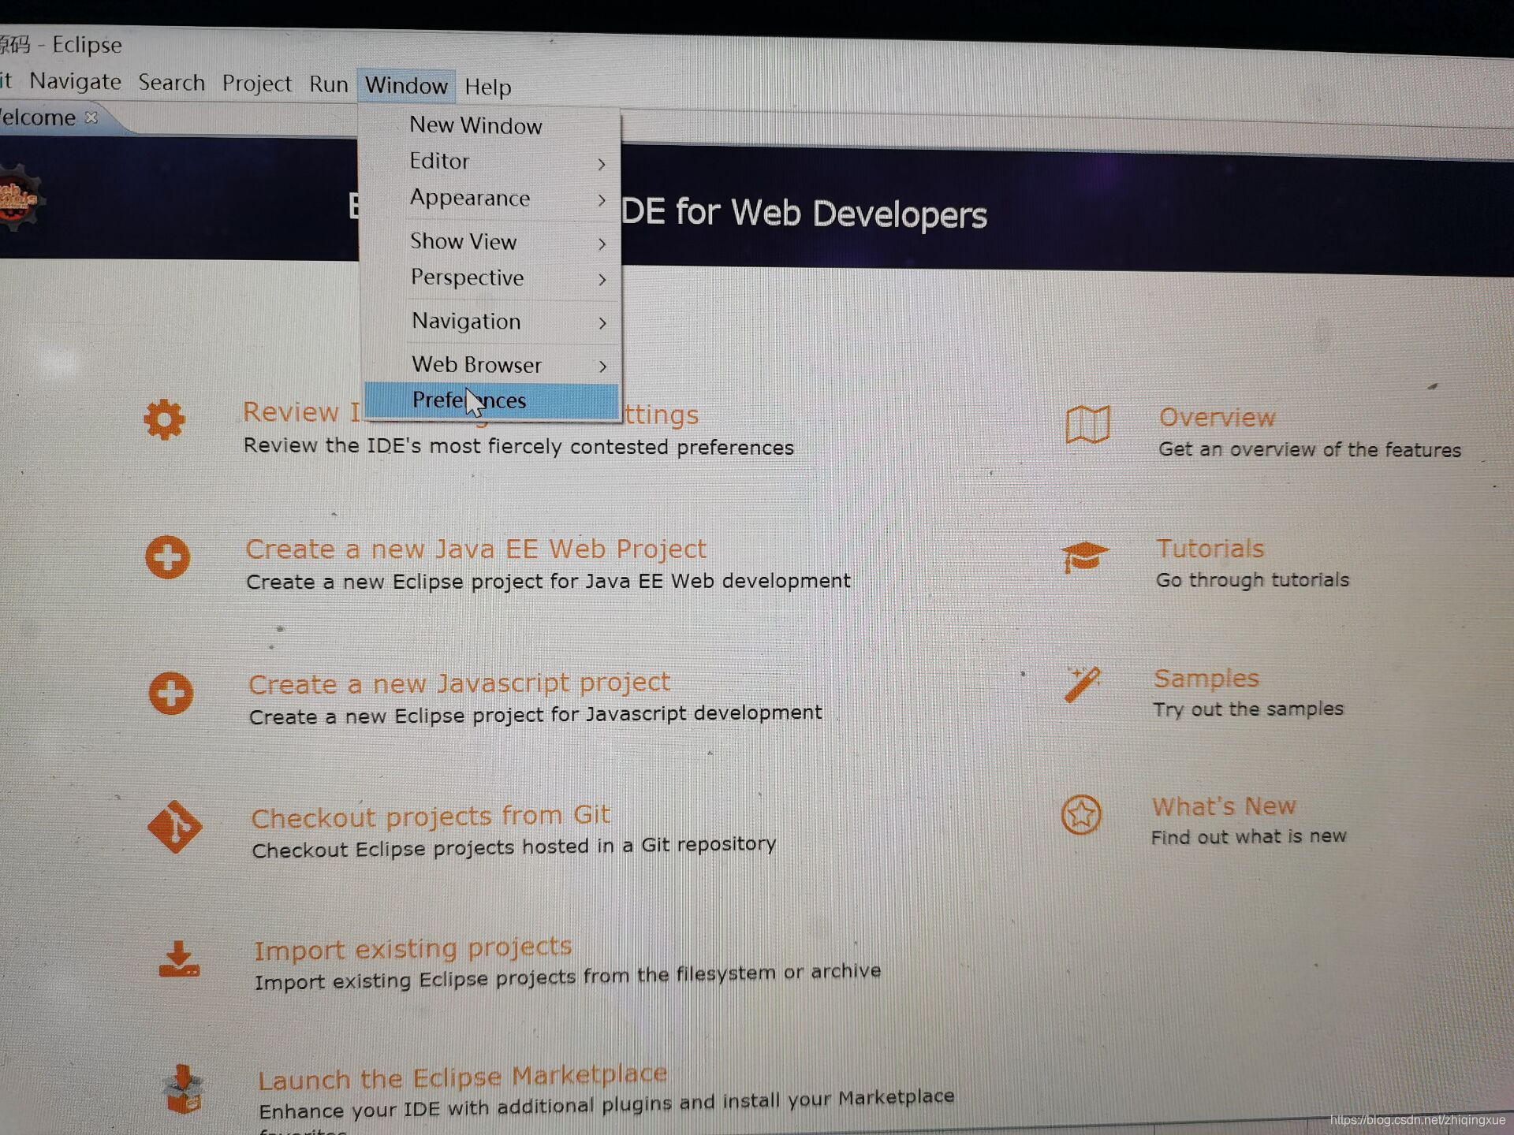Click the Overview open-book icon

pyautogui.click(x=1087, y=425)
